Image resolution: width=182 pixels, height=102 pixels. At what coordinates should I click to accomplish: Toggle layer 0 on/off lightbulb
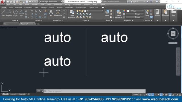coord(77,11)
